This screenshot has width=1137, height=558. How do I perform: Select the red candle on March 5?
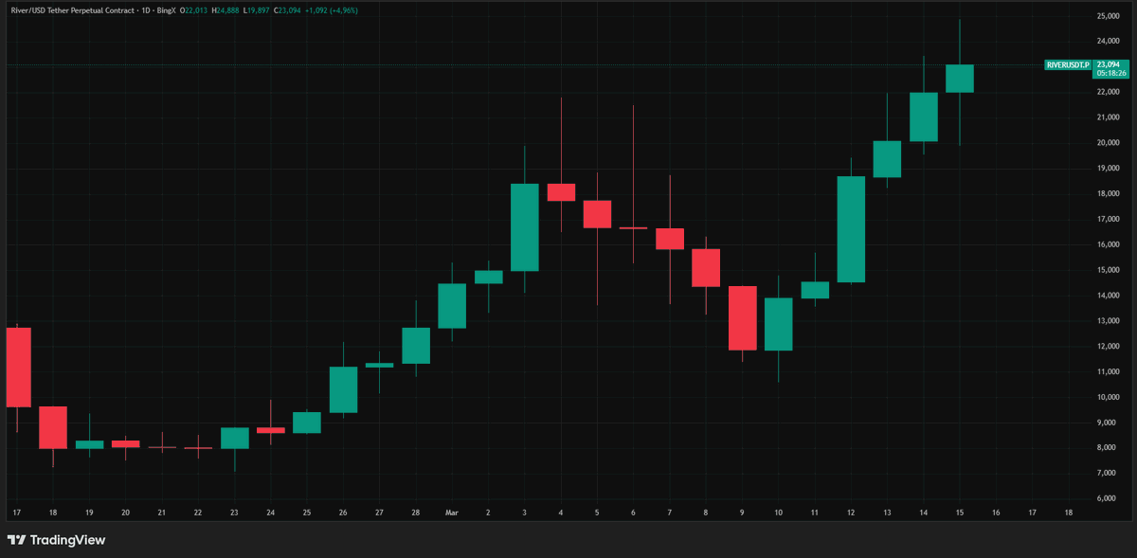click(x=597, y=214)
